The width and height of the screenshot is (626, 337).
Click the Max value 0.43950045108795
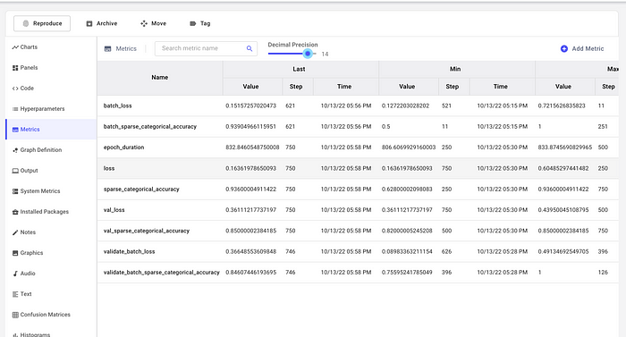563,210
